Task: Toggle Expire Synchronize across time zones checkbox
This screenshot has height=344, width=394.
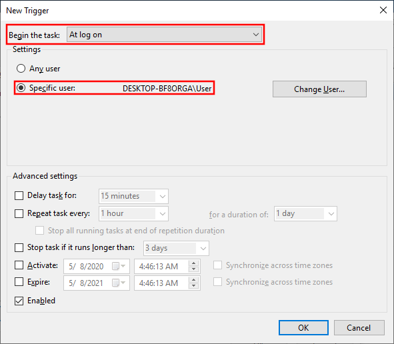Action: (x=217, y=282)
